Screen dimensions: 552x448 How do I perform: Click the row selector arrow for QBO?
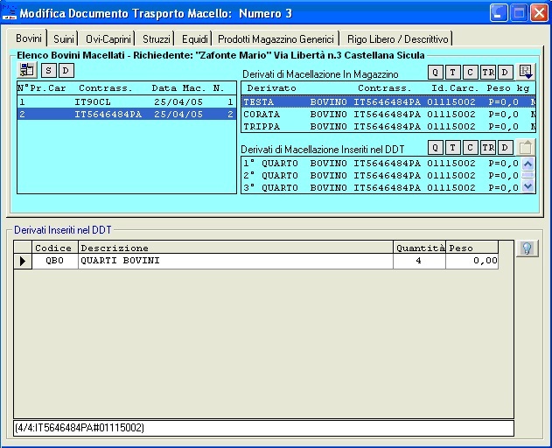pos(23,261)
